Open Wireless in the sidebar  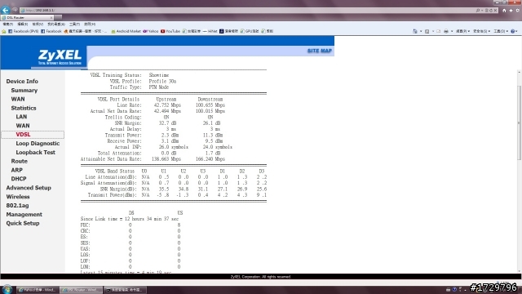[x=18, y=197]
